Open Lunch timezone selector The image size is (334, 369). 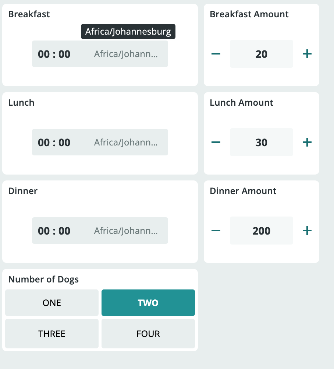pyautogui.click(x=126, y=143)
